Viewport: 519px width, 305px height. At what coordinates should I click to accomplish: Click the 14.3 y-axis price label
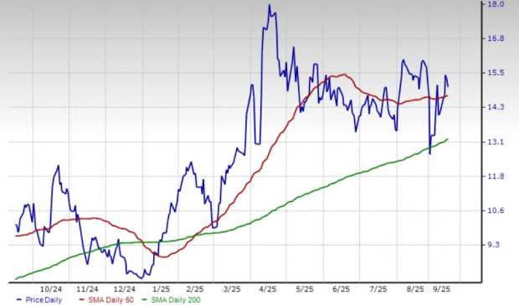(496, 107)
